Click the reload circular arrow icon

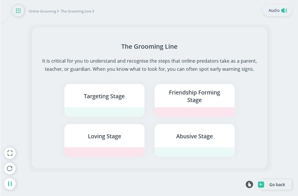click(10, 168)
